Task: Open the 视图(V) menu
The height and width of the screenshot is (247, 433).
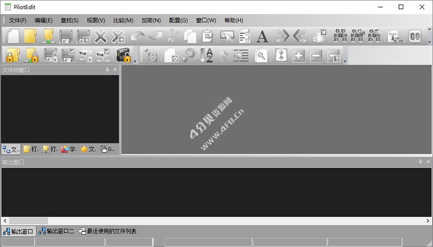Action: tap(96, 20)
